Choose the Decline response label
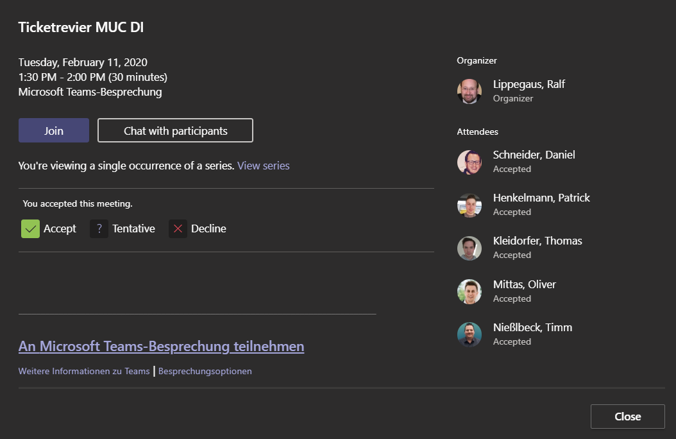This screenshot has height=439, width=676. pyautogui.click(x=208, y=229)
